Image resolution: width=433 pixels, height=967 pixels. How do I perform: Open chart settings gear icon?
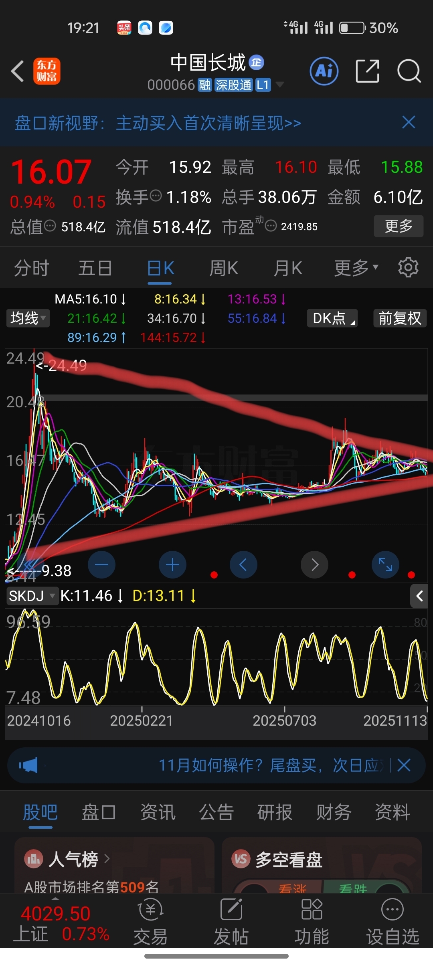408,267
